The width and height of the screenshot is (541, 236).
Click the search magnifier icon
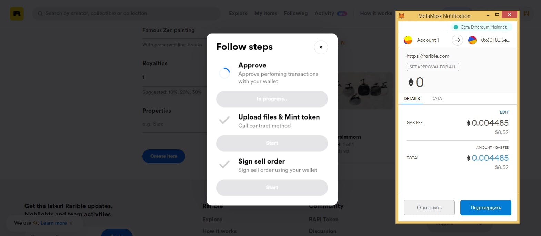40,14
